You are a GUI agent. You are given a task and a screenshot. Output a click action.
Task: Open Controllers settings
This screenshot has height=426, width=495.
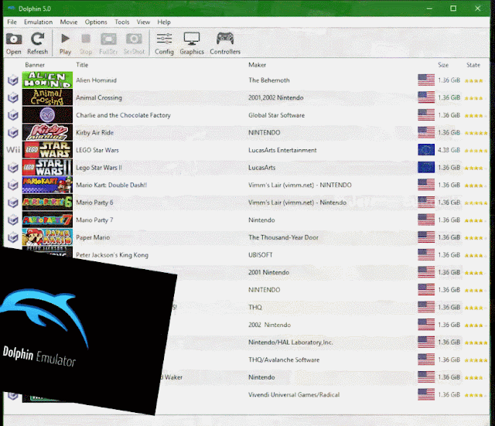225,43
